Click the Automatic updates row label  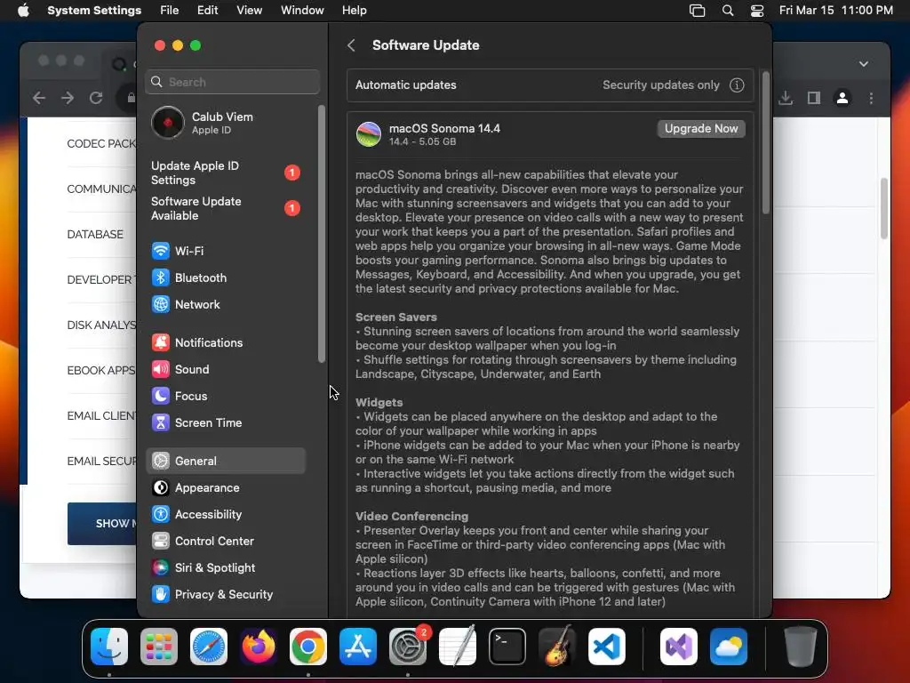[x=405, y=85]
